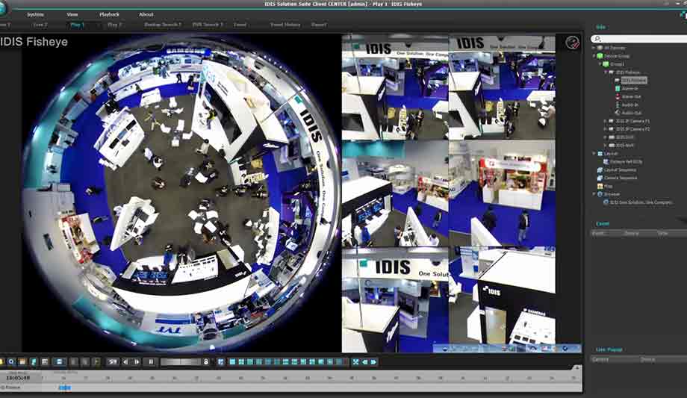Click the list panel icon in playback toolbar
Viewport: 687px width, 398px height.
[x=45, y=361]
